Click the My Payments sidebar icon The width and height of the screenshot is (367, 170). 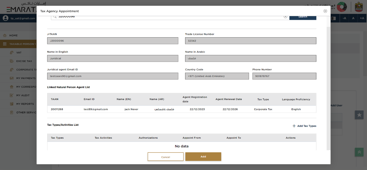click(x=12, y=78)
